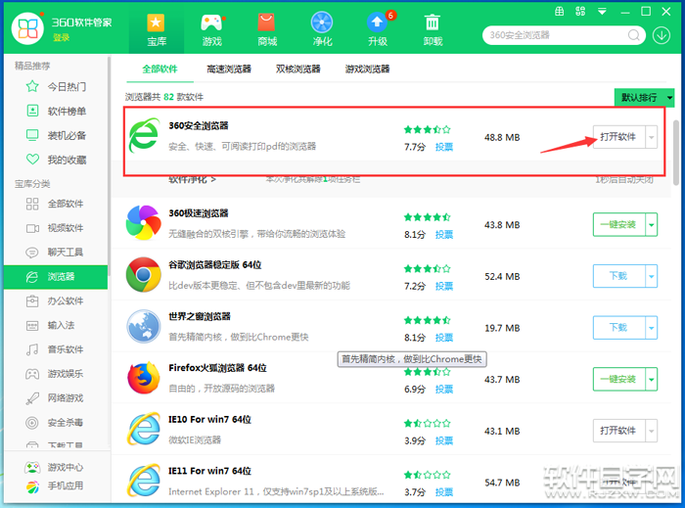The height and width of the screenshot is (508, 685).
Task: Open the 游戏 games section
Action: pos(212,29)
